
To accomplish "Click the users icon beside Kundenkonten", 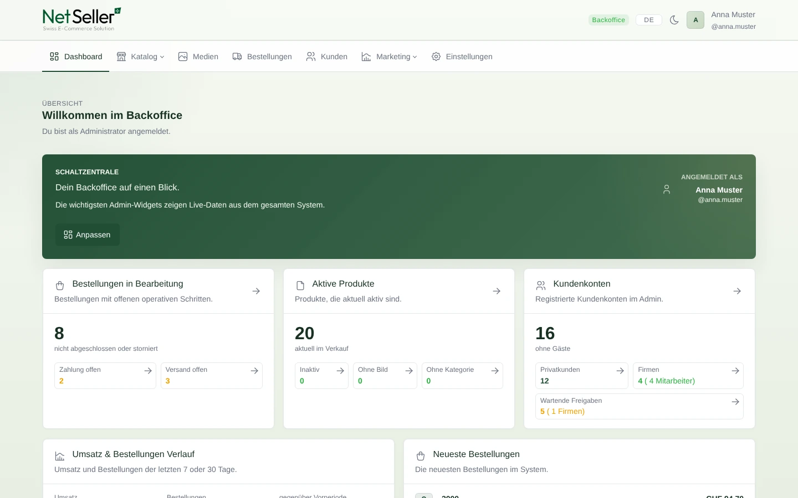I will [x=541, y=286].
